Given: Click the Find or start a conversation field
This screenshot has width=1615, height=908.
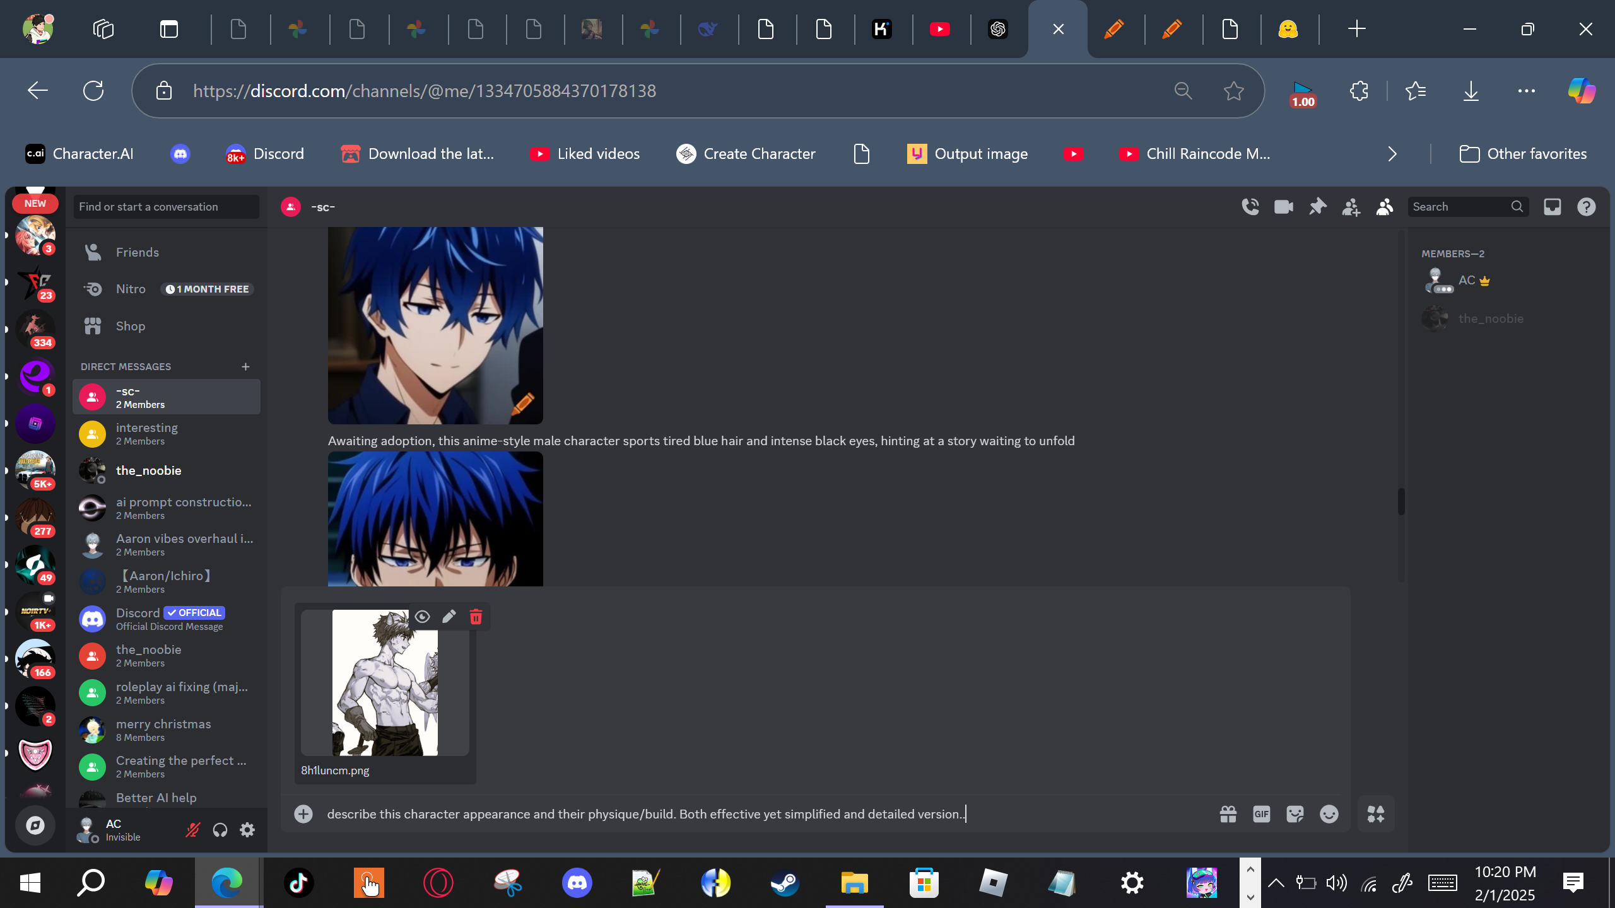Looking at the screenshot, I should tap(167, 207).
